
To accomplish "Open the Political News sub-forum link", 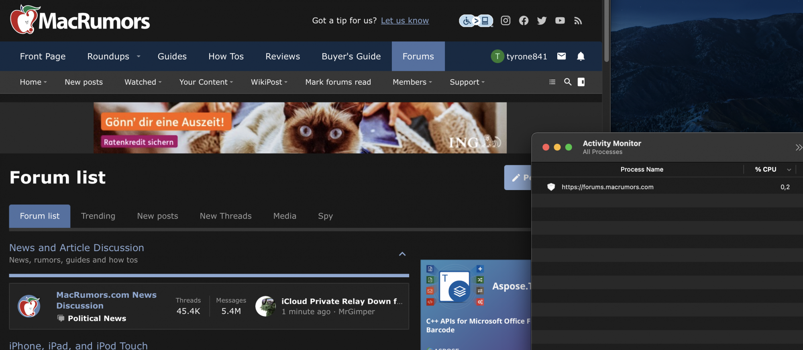I will [97, 318].
